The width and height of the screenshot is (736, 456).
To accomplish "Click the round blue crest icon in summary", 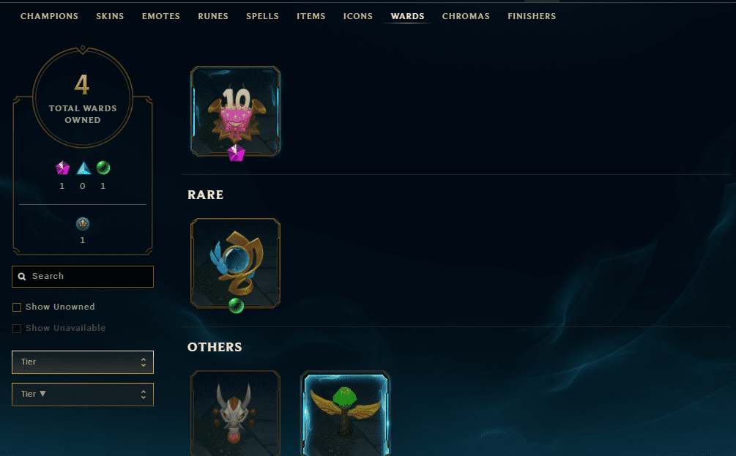I will click(83, 224).
